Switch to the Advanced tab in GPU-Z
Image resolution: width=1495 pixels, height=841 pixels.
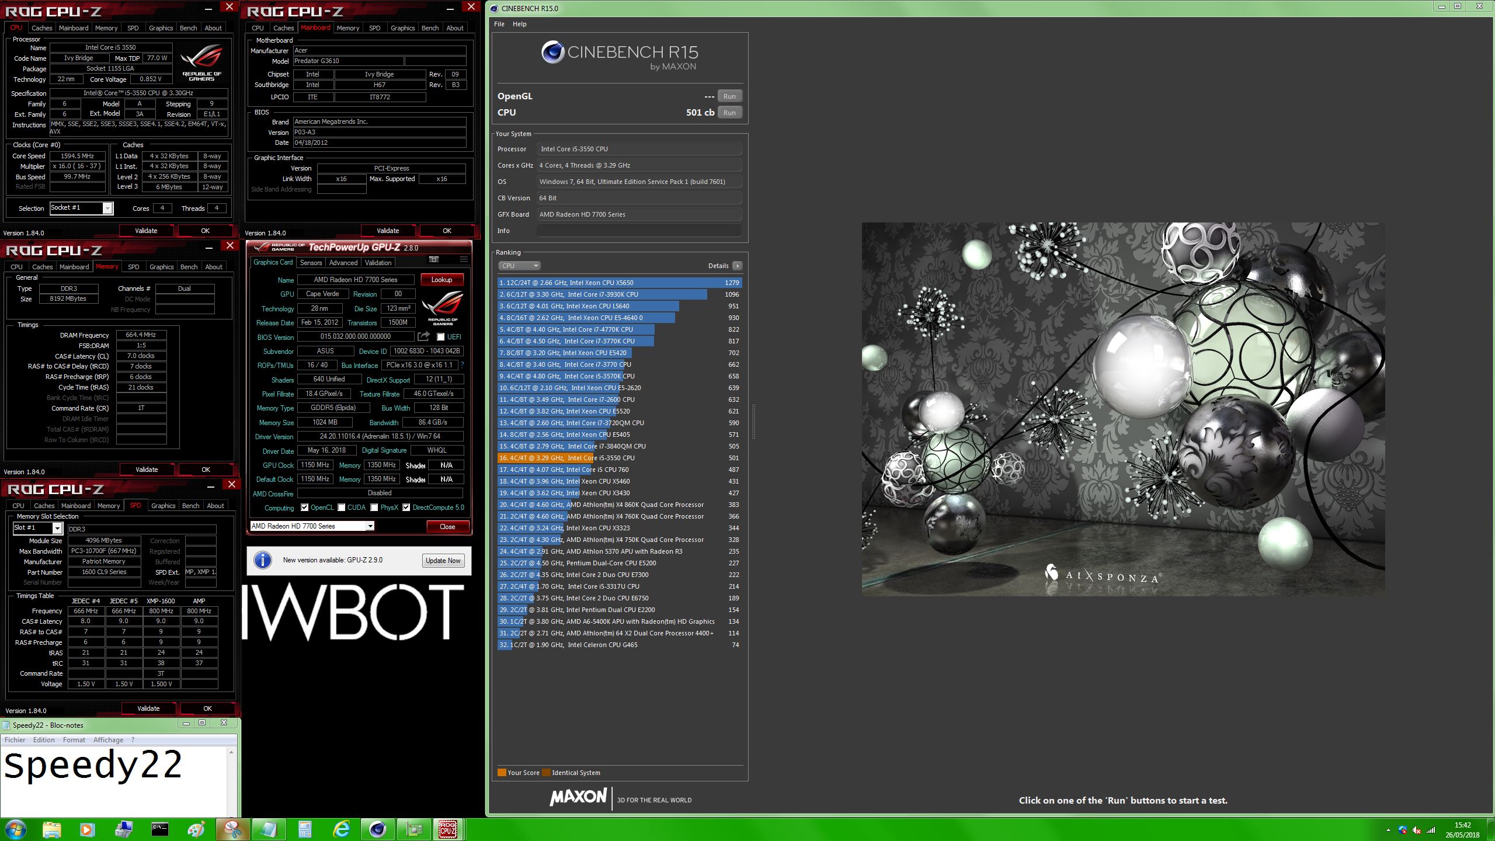click(x=343, y=263)
